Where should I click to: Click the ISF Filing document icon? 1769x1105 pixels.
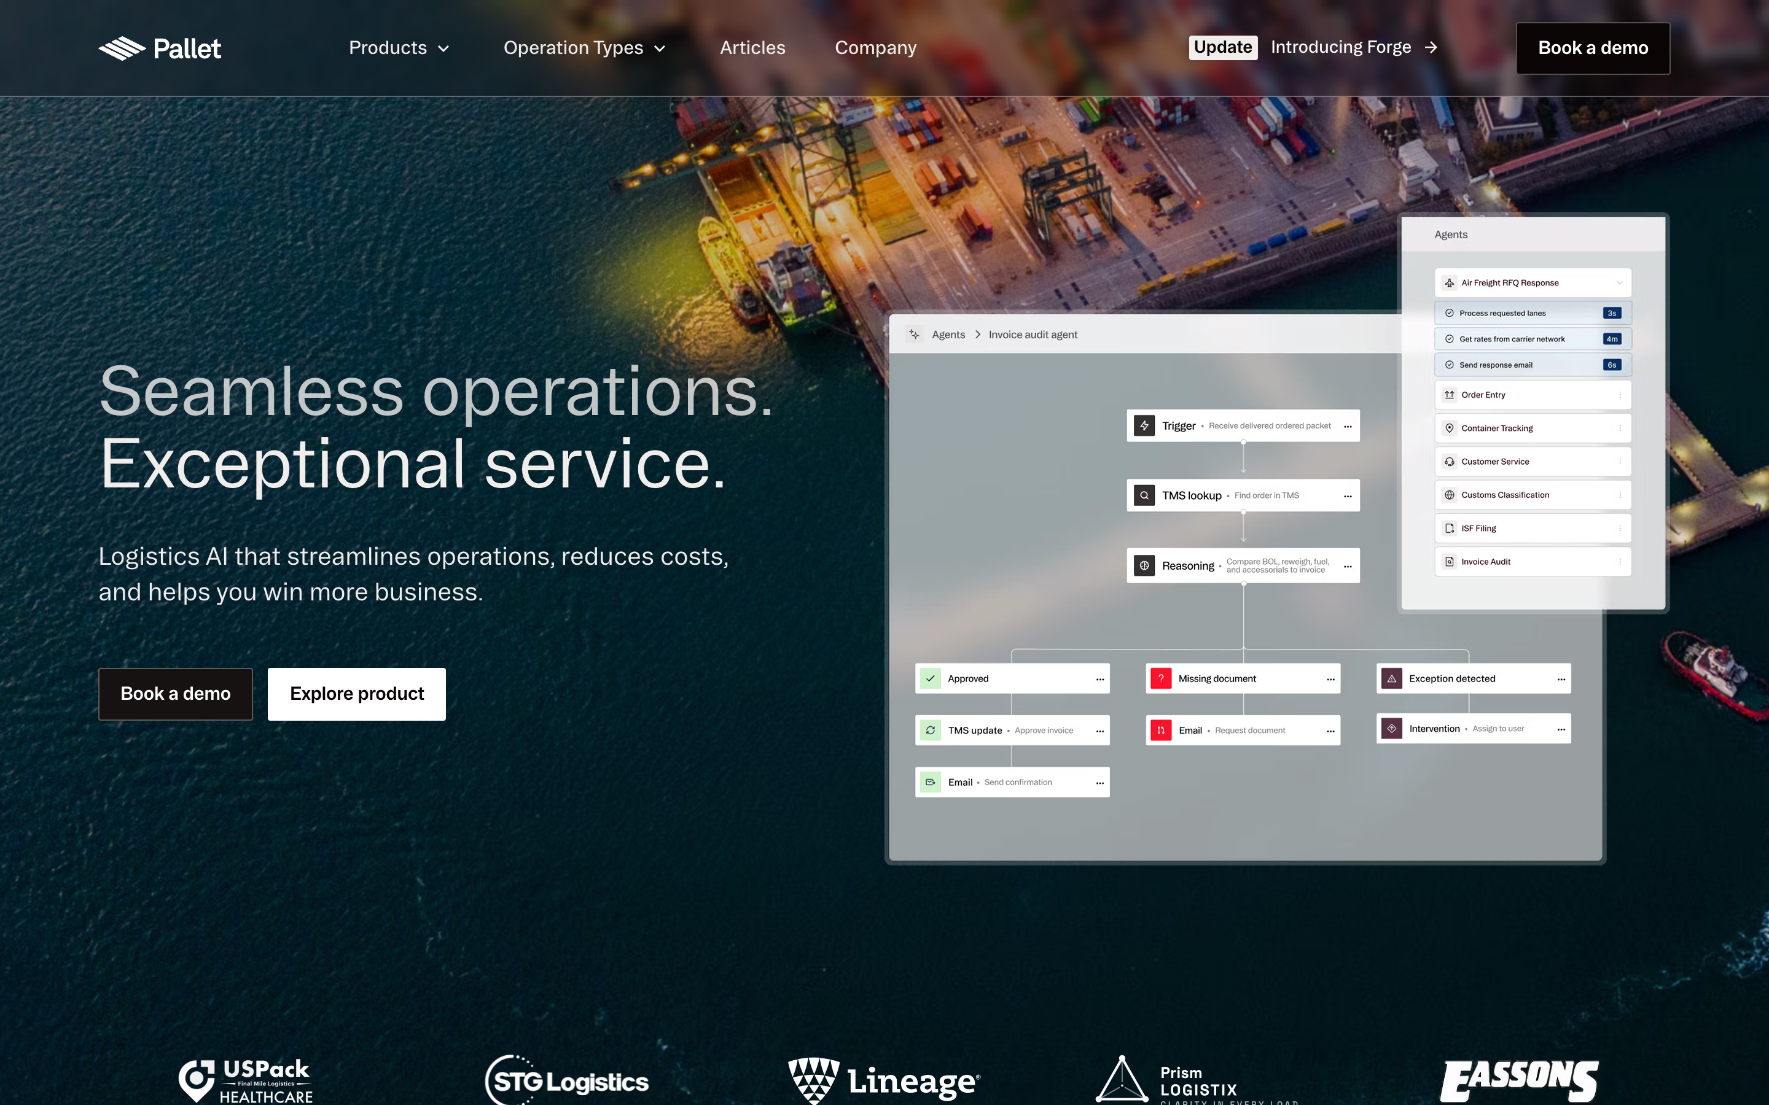1450,529
